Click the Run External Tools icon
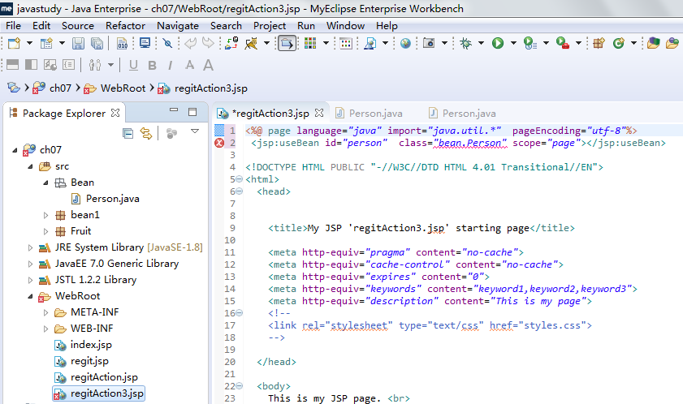Screen dimensions: 683x404 click(562, 43)
